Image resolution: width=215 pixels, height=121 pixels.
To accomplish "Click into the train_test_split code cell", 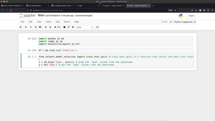I will (x=116, y=61).
